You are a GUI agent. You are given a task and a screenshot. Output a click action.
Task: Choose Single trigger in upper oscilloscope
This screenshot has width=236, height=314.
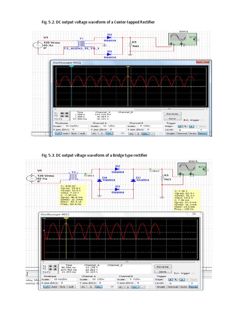pos(171,133)
